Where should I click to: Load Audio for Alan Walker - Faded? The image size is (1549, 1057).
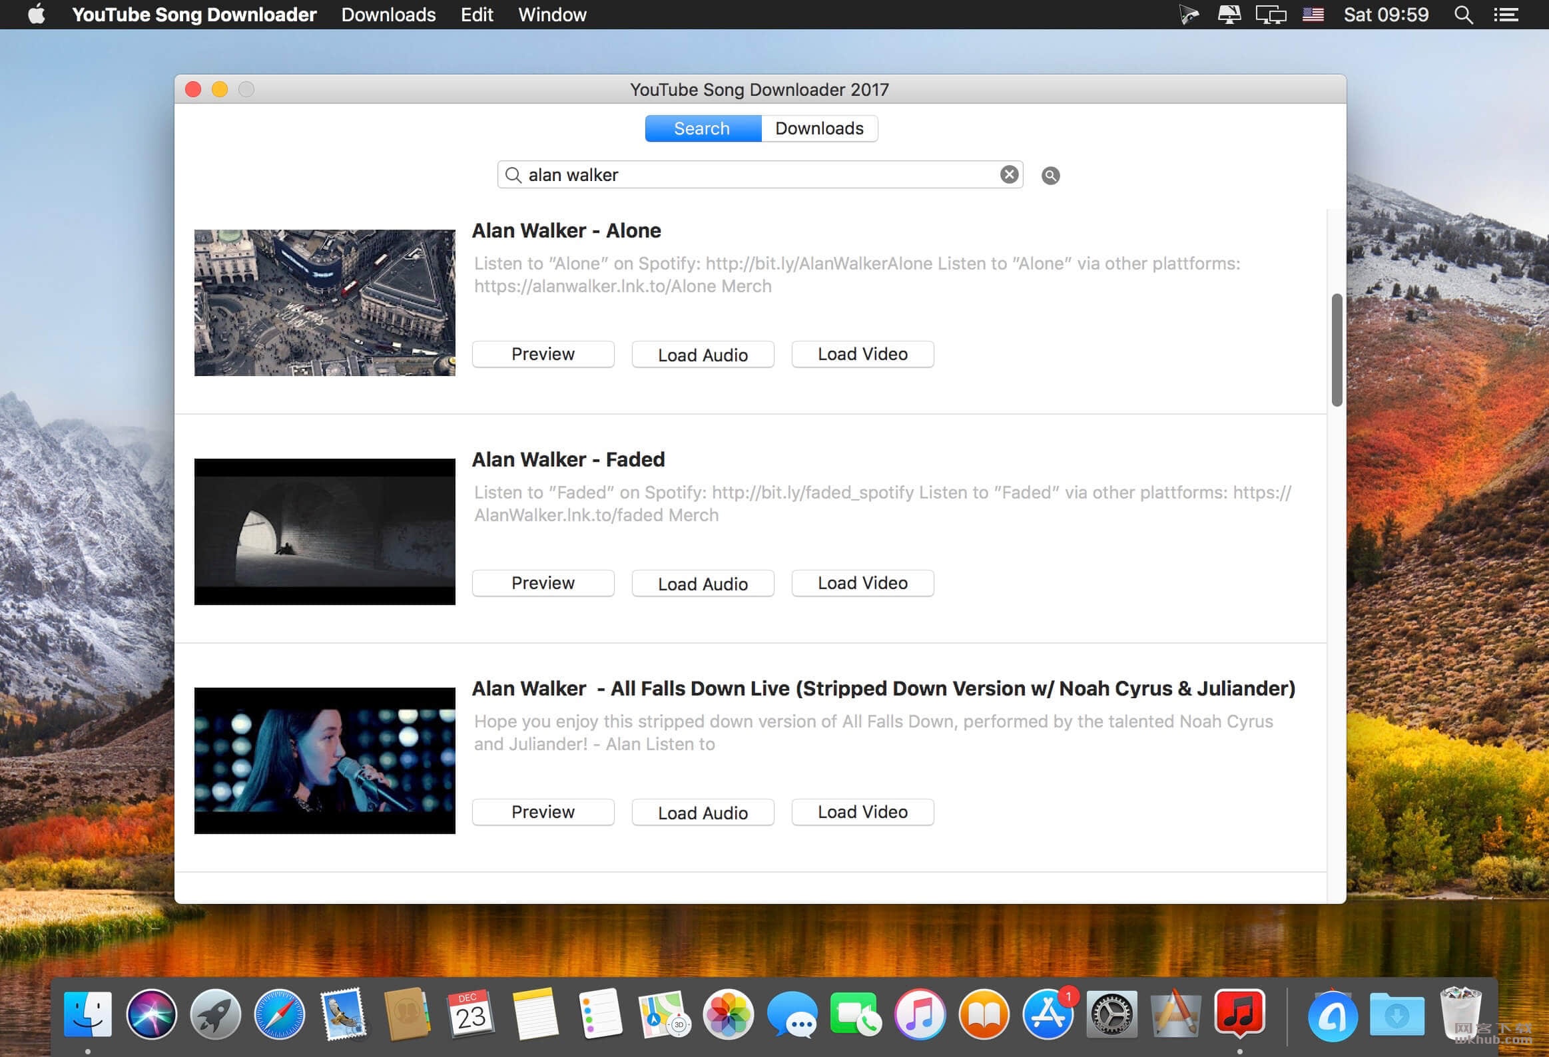pos(703,584)
